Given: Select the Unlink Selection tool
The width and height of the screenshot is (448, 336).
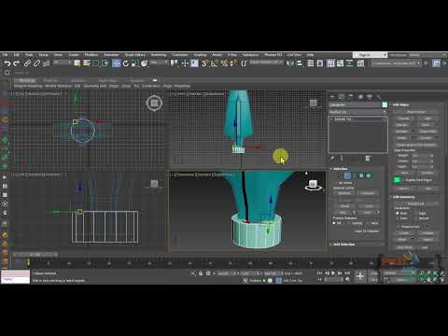Looking at the screenshot, I should (x=36, y=63).
